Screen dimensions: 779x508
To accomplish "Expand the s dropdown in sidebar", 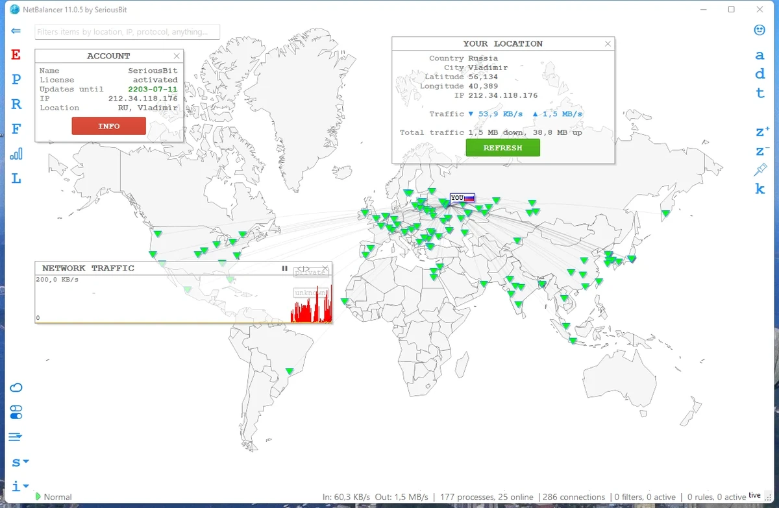I will pos(20,463).
